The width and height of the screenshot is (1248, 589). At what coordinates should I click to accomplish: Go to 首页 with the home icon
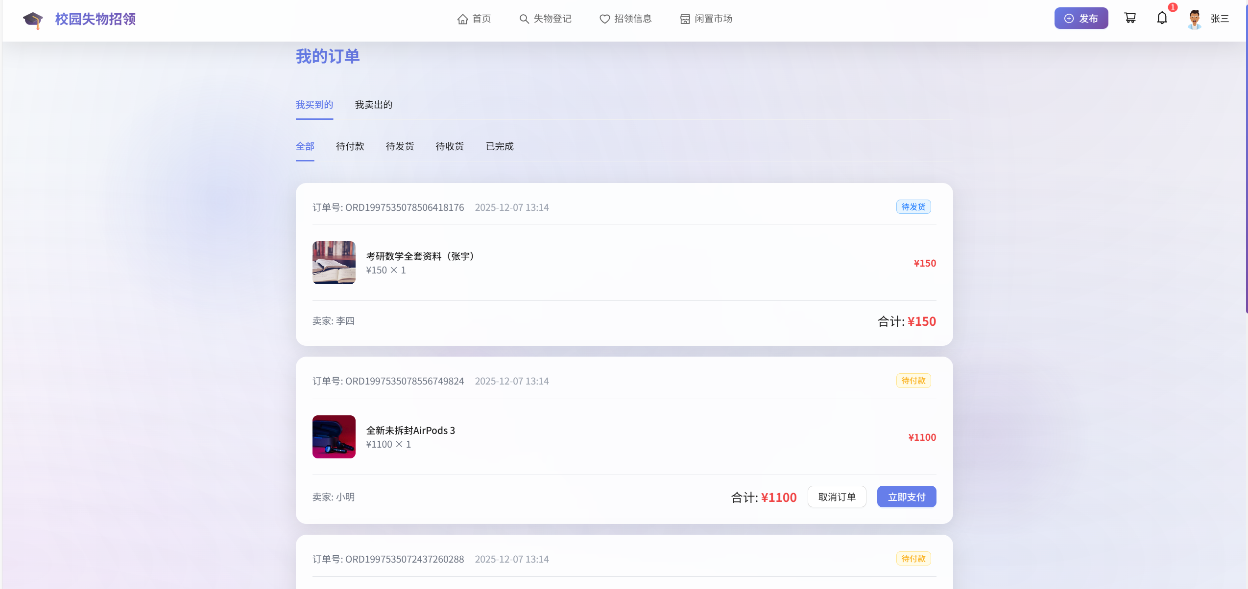click(474, 19)
